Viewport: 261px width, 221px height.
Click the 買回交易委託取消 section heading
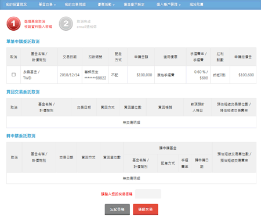pyautogui.click(x=23, y=92)
